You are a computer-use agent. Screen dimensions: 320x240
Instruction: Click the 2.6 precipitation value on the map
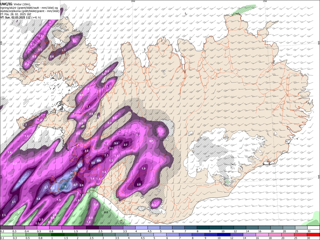pos(81,185)
